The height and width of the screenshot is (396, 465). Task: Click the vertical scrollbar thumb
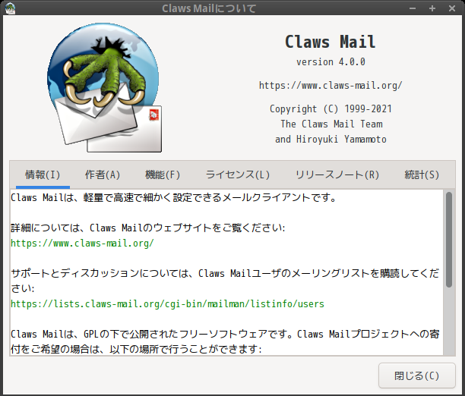pyautogui.click(x=449, y=239)
